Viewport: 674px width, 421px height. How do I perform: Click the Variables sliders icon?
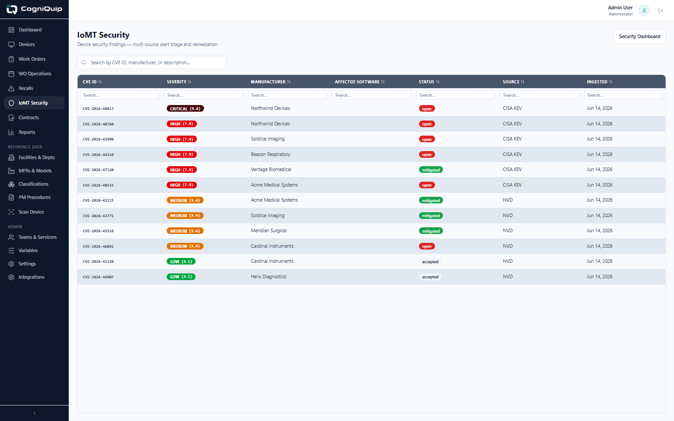point(12,250)
